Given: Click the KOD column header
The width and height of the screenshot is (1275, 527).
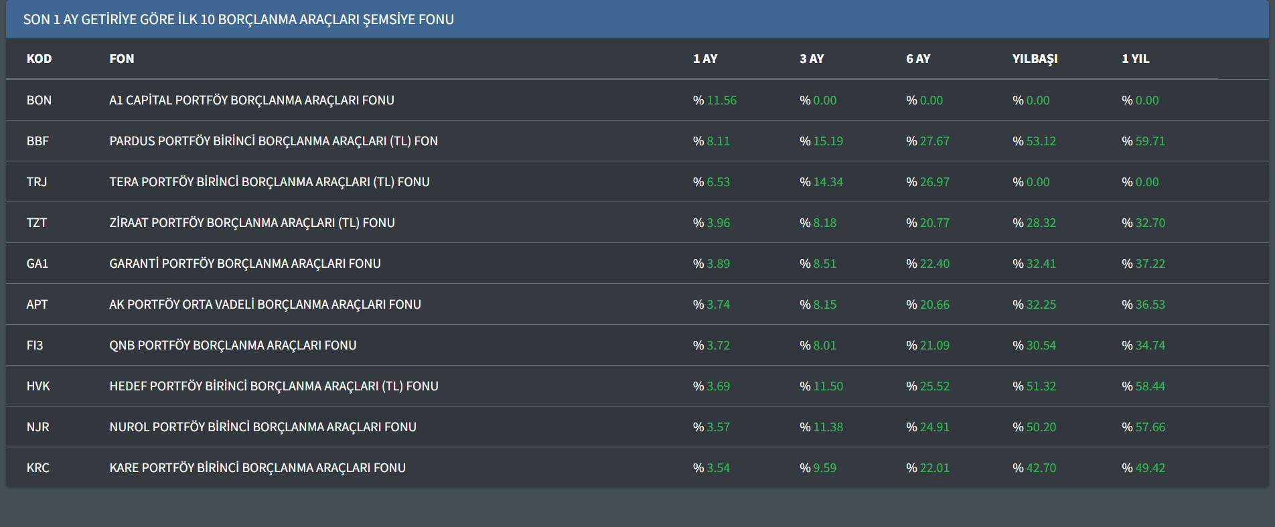Looking at the screenshot, I should point(39,59).
